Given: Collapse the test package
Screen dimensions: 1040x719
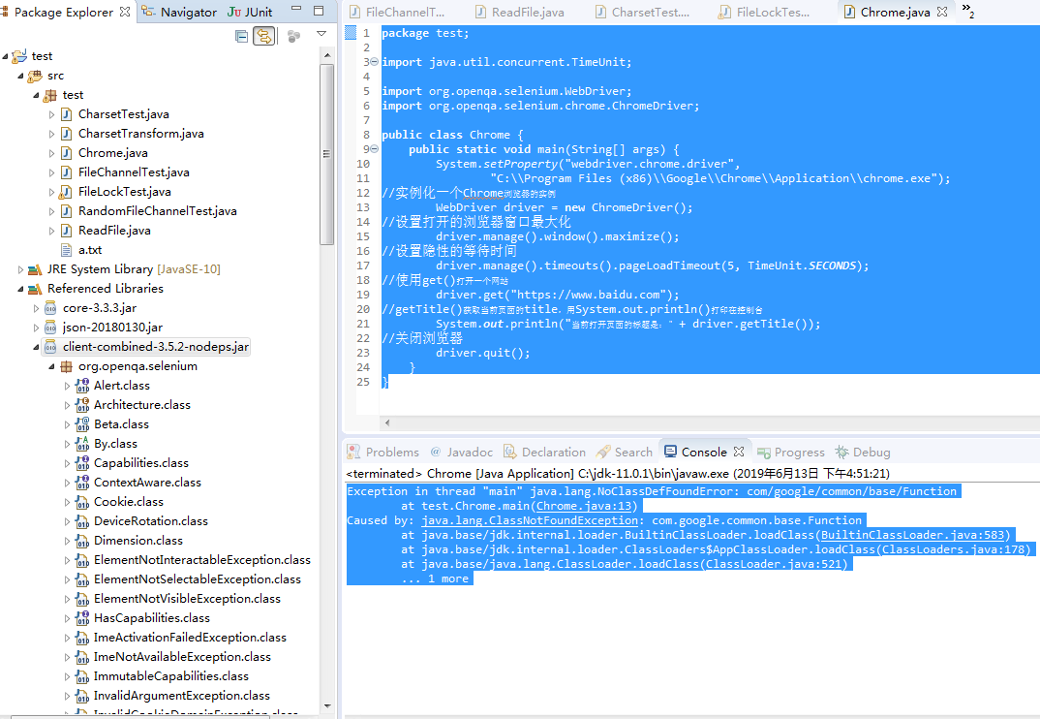Looking at the screenshot, I should coord(36,95).
